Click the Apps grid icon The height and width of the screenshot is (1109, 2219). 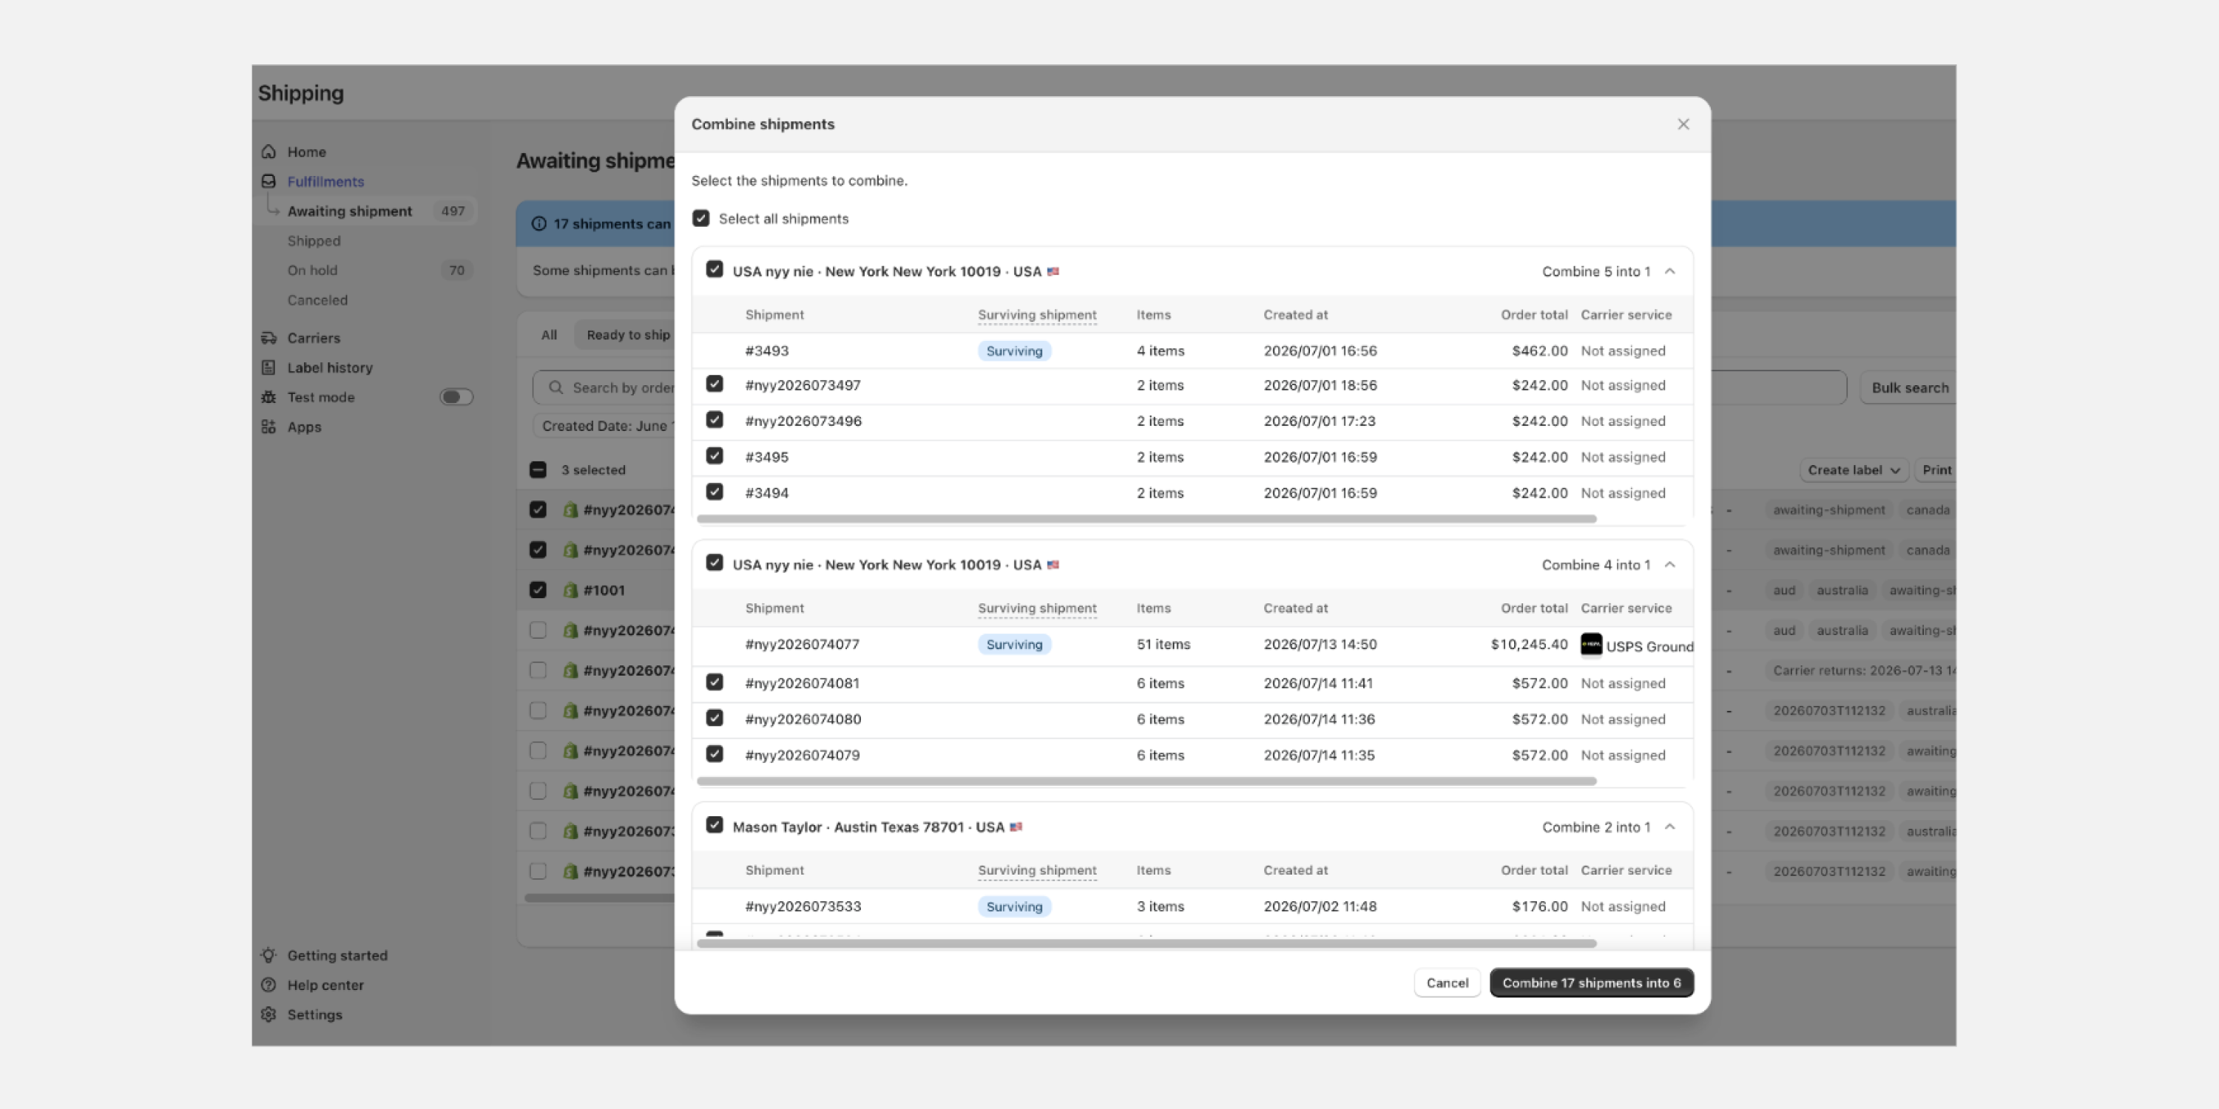(268, 426)
